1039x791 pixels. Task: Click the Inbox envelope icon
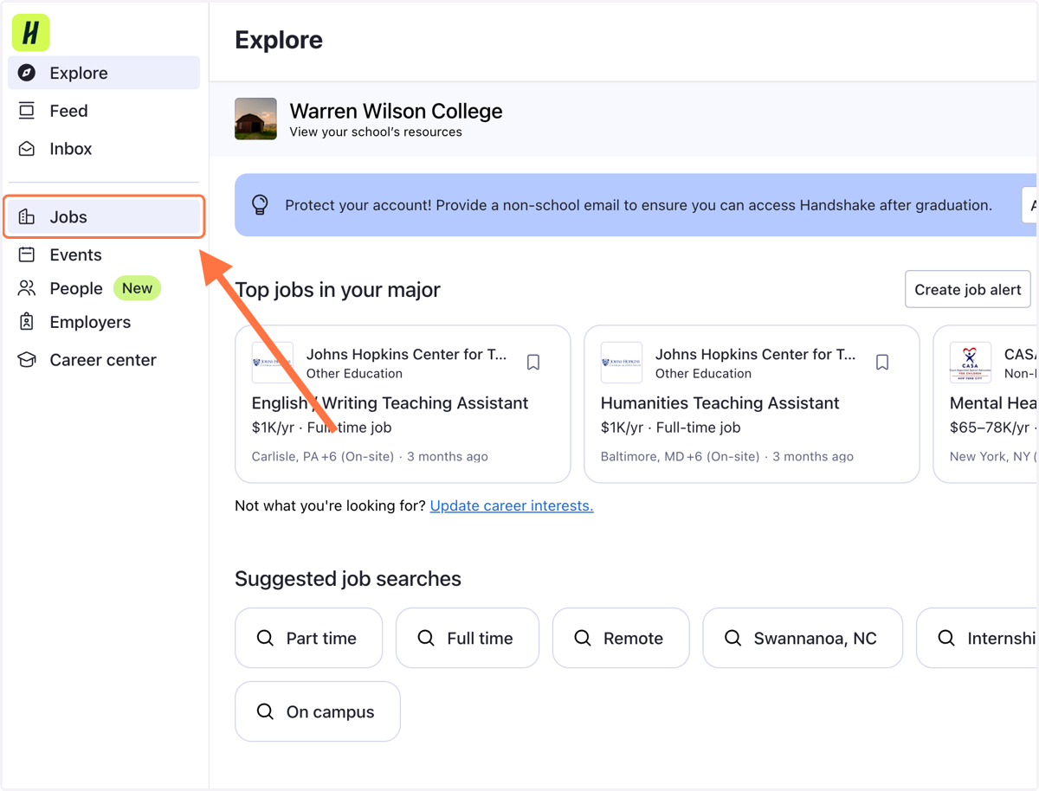[x=27, y=149]
